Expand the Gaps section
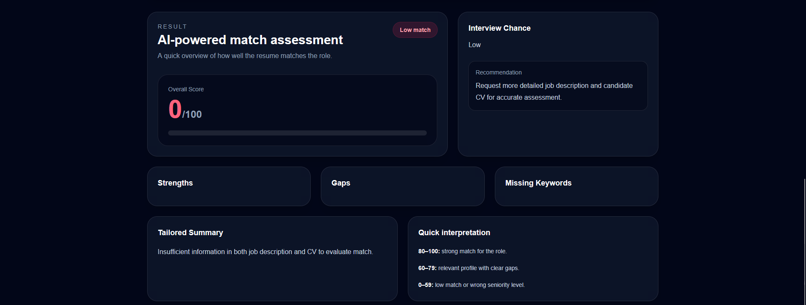Image resolution: width=806 pixels, height=305 pixels. click(x=402, y=186)
